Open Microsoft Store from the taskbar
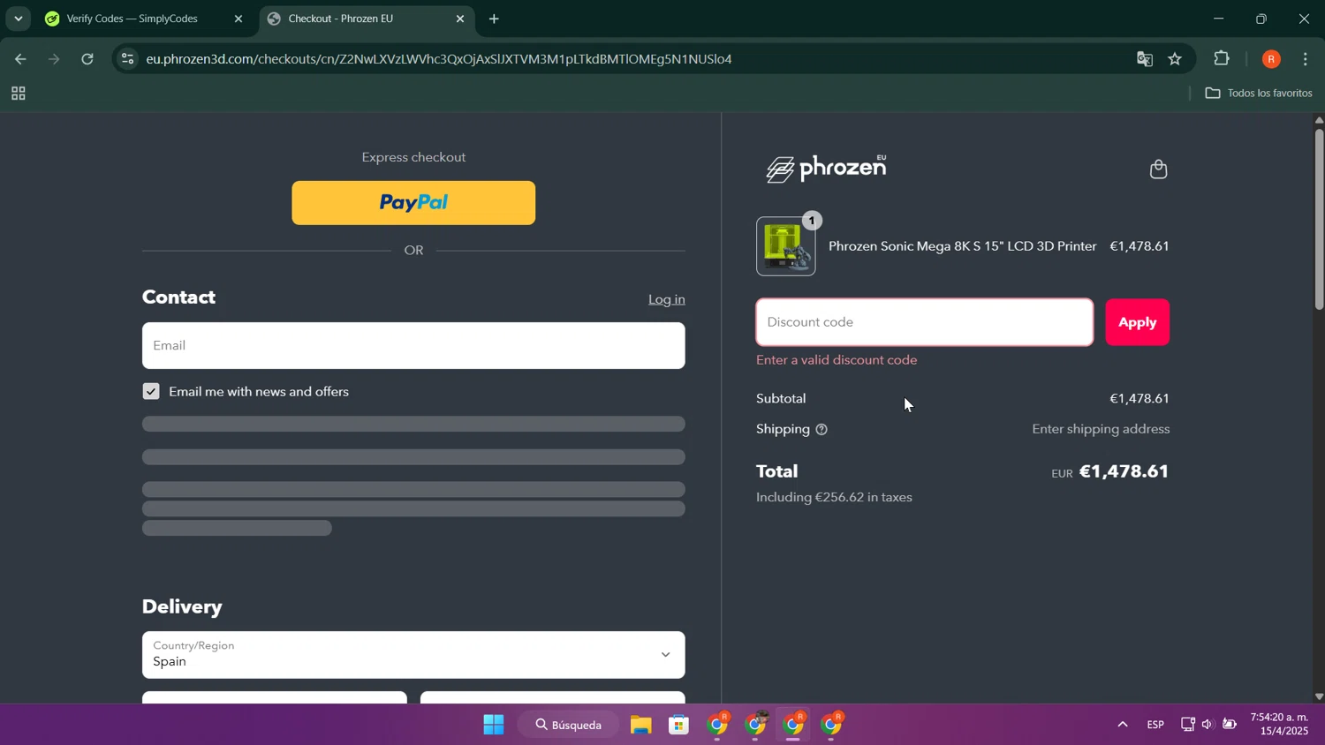 pos(678,725)
